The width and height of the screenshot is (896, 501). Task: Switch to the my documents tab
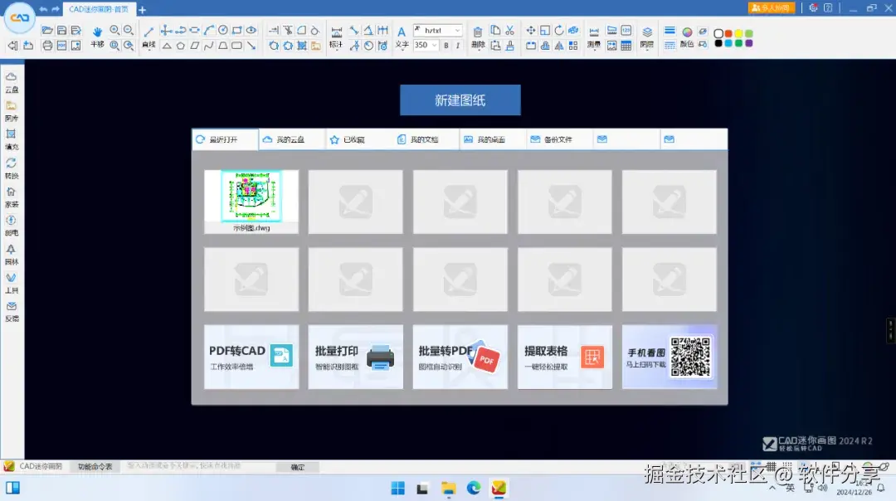[x=425, y=139]
